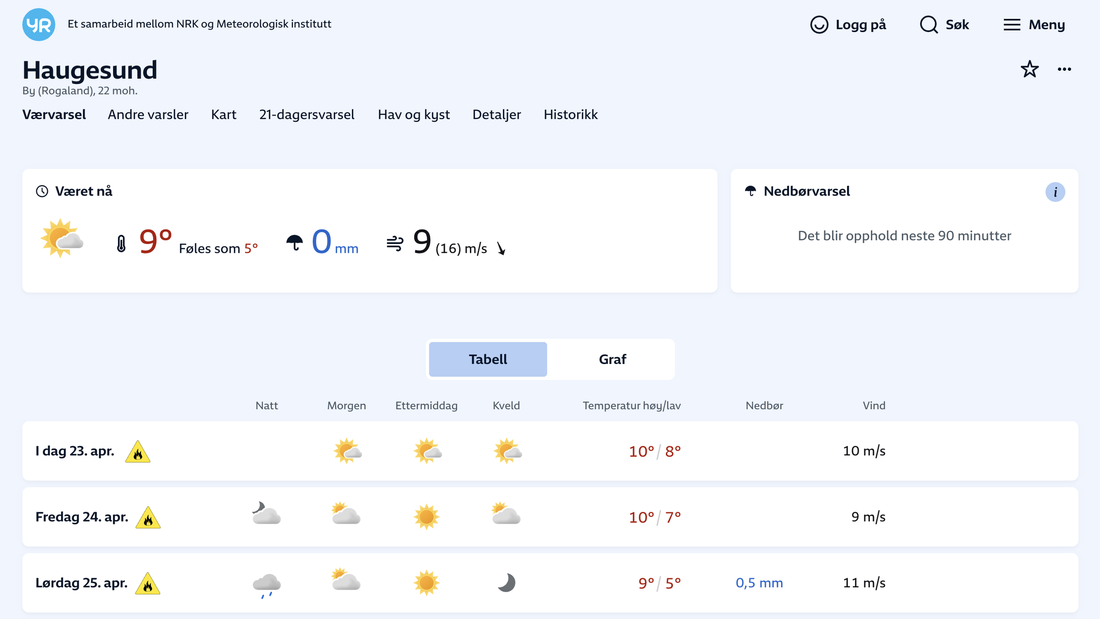Click the Logg på smiley icon
1100x619 pixels.
point(819,25)
